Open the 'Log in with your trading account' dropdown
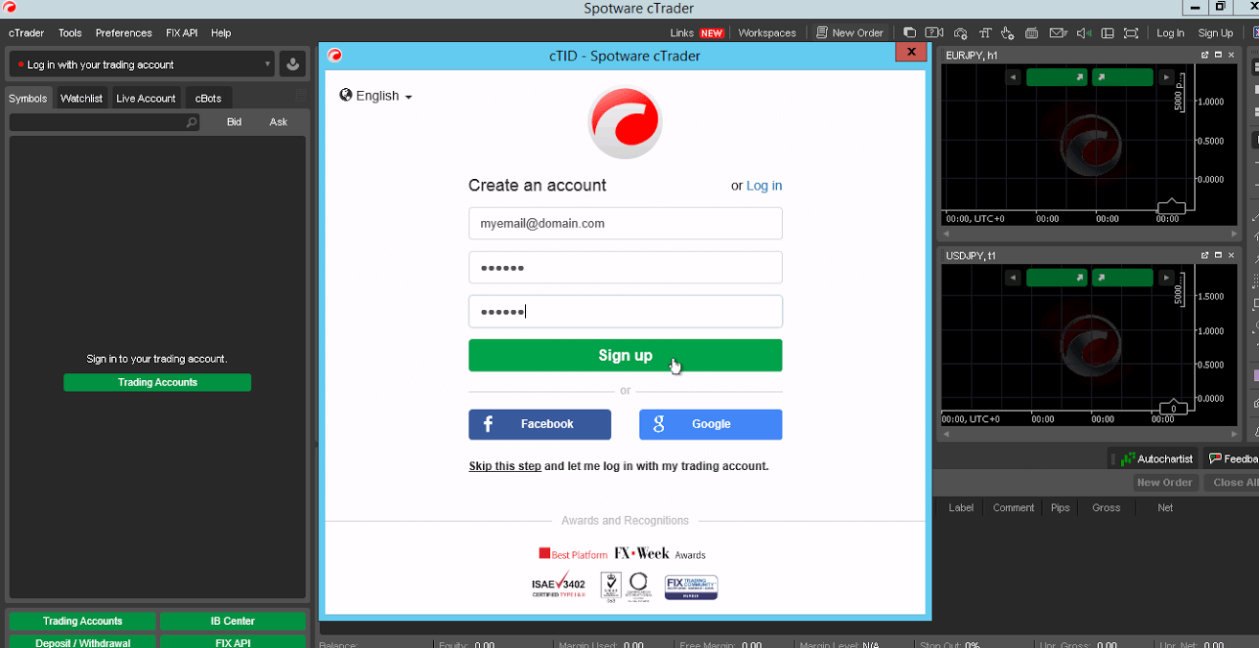This screenshot has height=648, width=1259. pyautogui.click(x=142, y=64)
